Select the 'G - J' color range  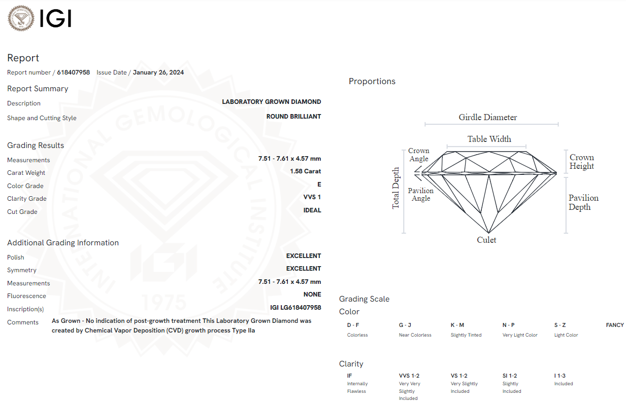point(405,325)
